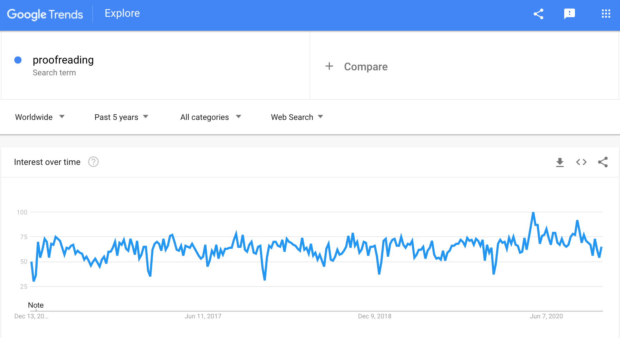This screenshot has width=620, height=338.
Task: Go to the Explore section
Action: [122, 14]
